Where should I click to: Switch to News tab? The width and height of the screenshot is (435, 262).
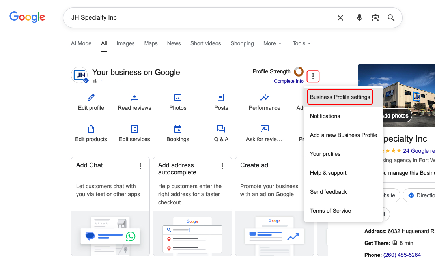(x=174, y=43)
